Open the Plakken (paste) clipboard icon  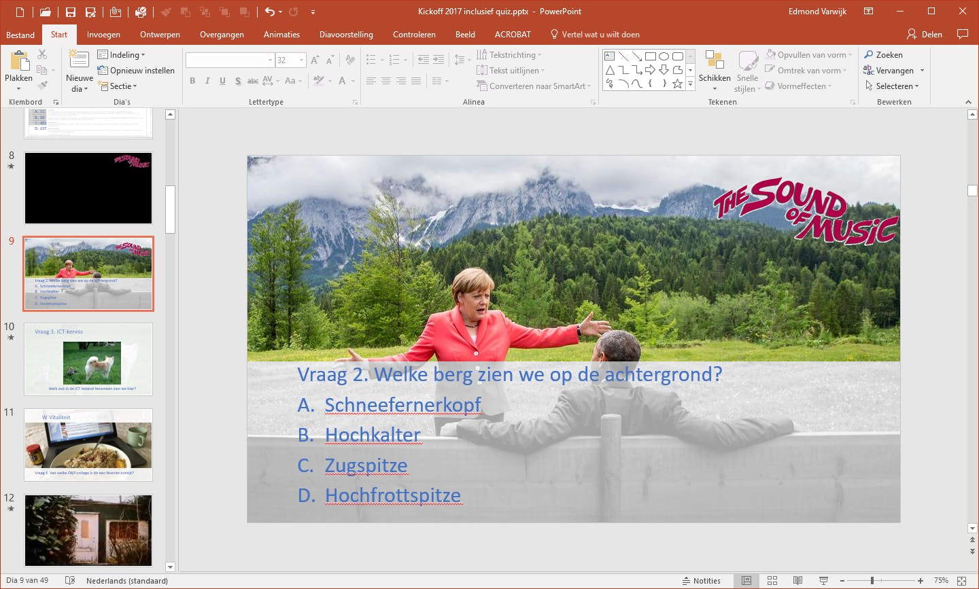[18, 61]
